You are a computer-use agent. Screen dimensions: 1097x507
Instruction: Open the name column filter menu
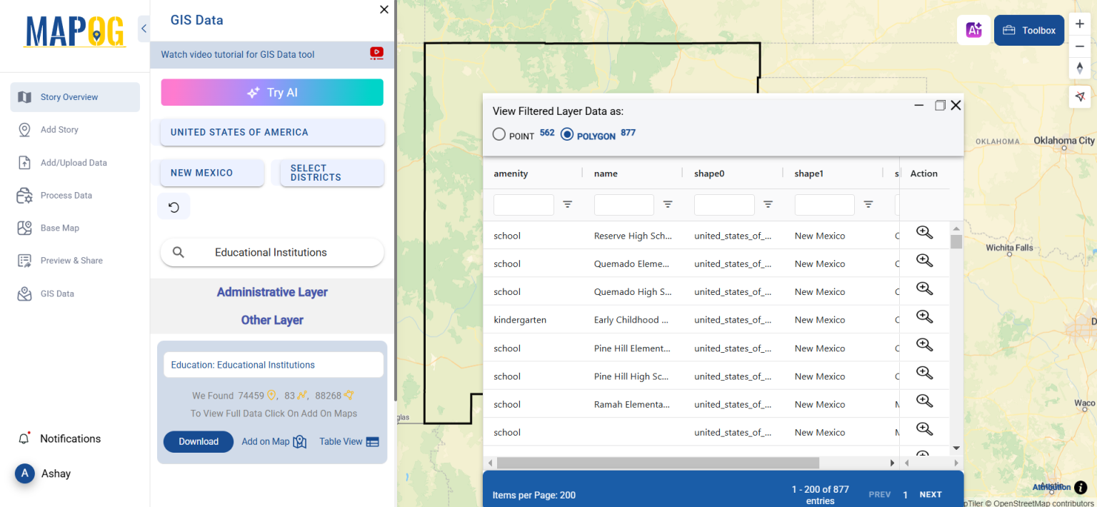[x=668, y=205]
